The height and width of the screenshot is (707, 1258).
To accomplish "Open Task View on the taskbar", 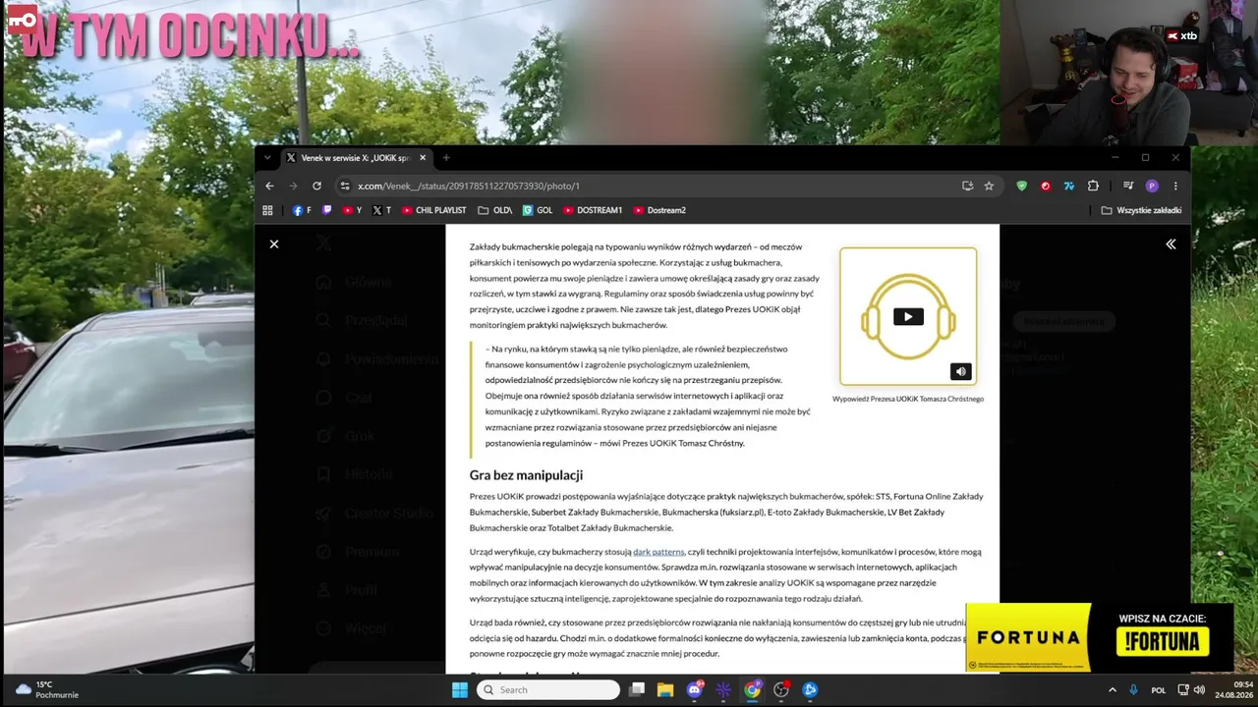I will click(638, 689).
